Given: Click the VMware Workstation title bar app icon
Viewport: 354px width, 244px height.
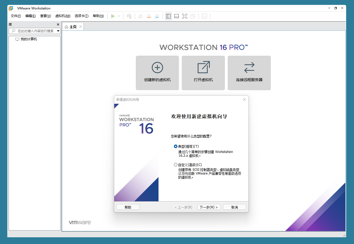Looking at the screenshot, I should (x=11, y=8).
